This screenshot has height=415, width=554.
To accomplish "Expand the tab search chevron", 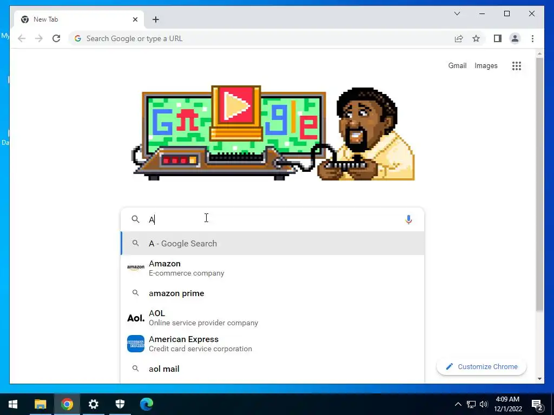I will click(x=457, y=14).
